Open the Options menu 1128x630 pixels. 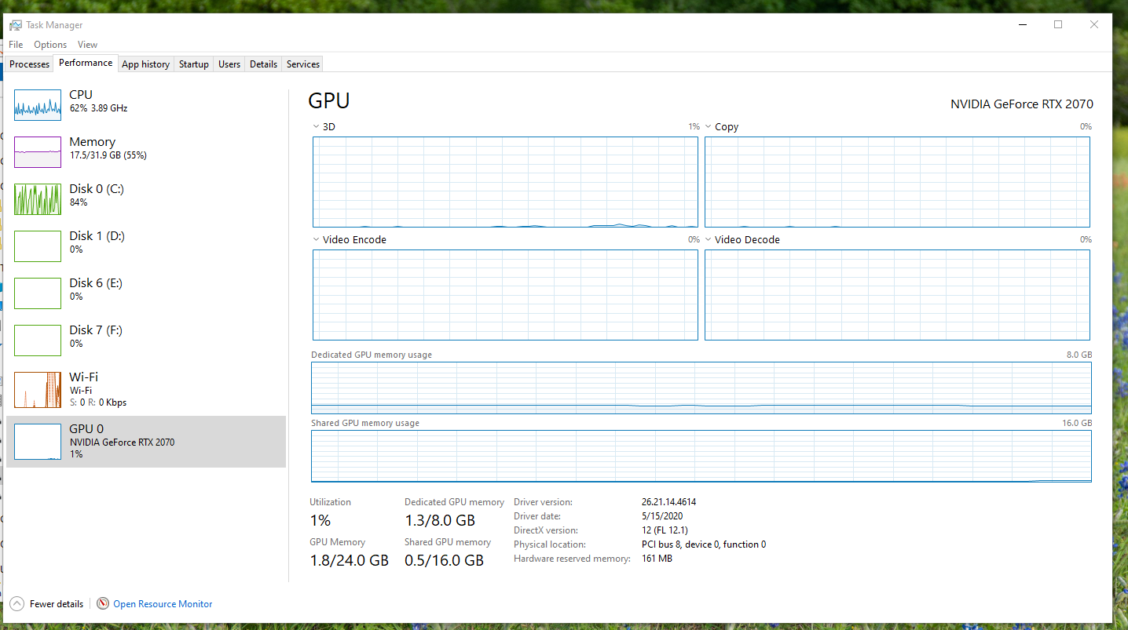coord(49,45)
